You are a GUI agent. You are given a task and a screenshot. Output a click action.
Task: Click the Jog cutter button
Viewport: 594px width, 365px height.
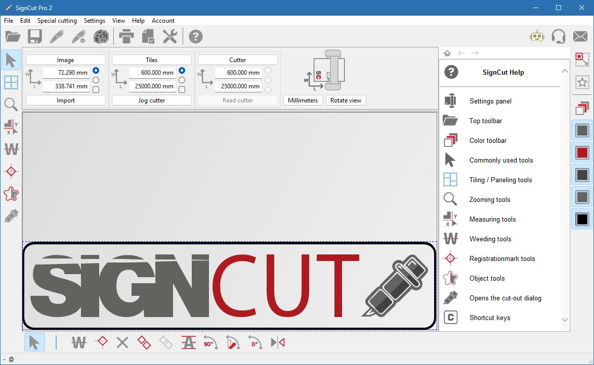tap(151, 100)
